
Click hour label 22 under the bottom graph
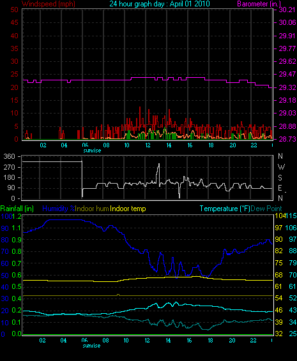253,341
